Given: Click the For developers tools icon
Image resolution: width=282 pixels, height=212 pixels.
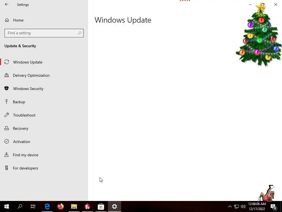Looking at the screenshot, I should (x=7, y=168).
